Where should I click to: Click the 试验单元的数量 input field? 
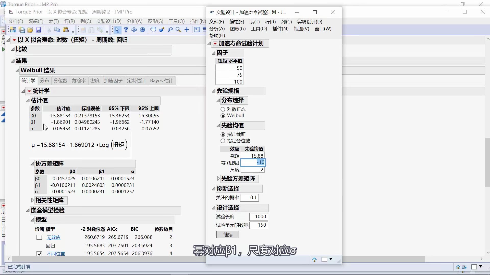coord(259,225)
